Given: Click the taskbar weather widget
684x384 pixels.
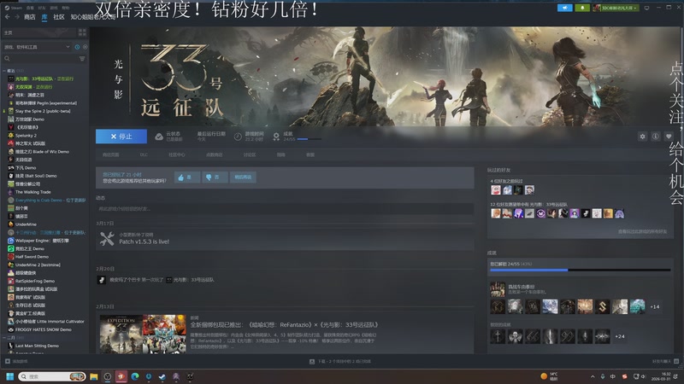Looking at the screenshot, I should [x=549, y=376].
